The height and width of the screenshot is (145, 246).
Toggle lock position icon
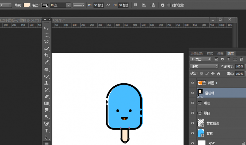(213, 73)
